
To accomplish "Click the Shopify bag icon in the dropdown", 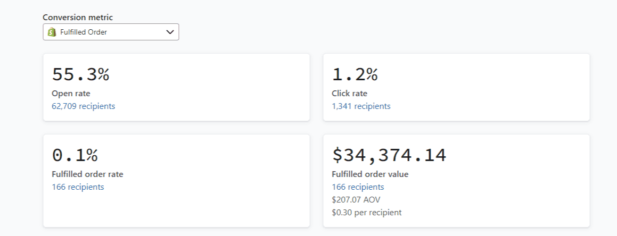I will [52, 32].
